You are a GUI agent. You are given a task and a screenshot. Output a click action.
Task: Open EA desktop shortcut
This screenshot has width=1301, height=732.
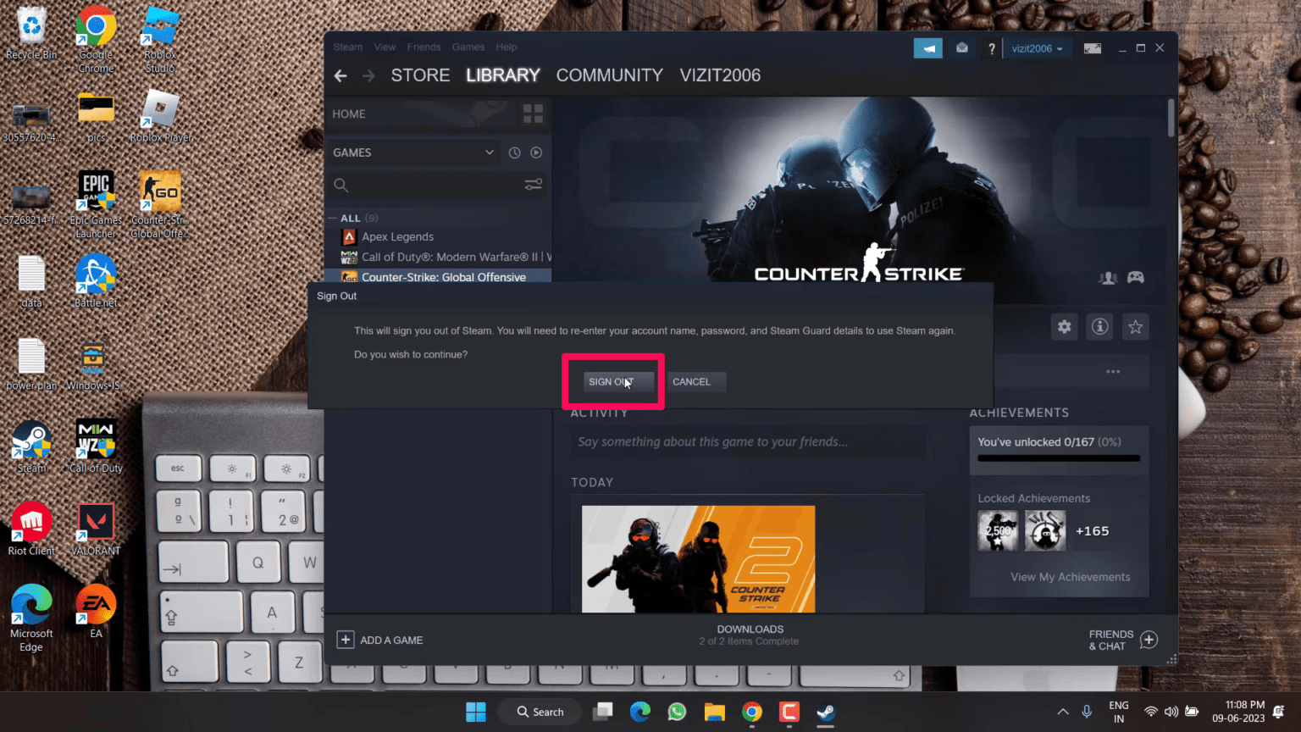(96, 611)
